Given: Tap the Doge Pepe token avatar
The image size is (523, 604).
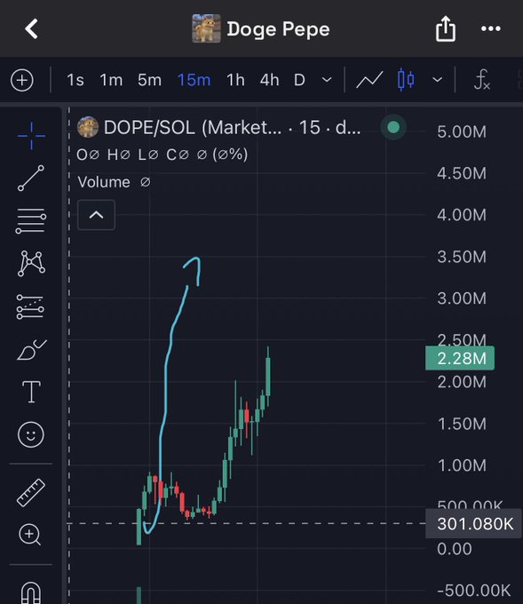Looking at the screenshot, I should pyautogui.click(x=206, y=29).
